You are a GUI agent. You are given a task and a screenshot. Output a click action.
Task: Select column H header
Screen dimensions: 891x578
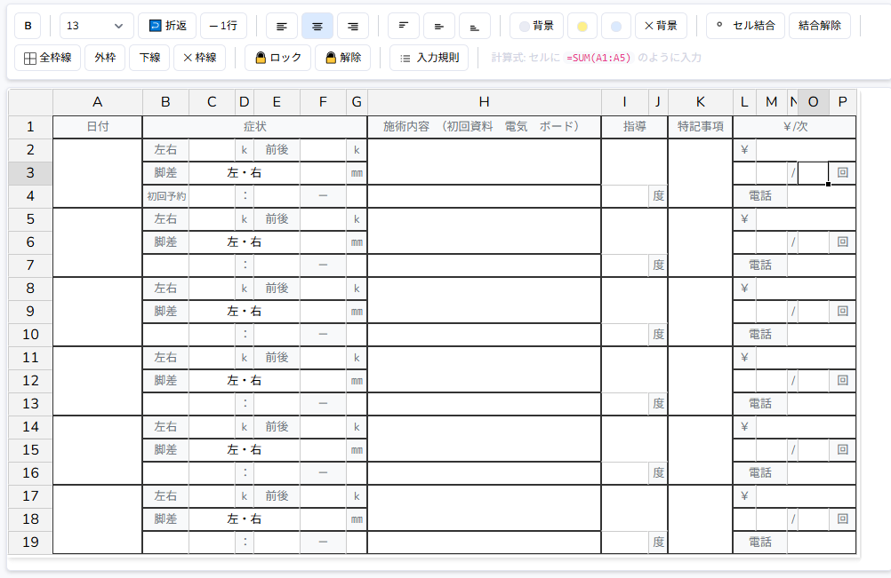point(484,102)
